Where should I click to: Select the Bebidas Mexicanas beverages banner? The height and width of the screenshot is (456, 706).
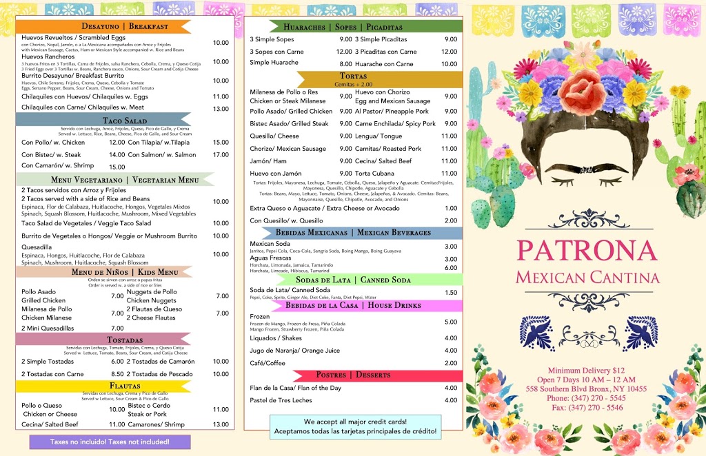(x=353, y=233)
